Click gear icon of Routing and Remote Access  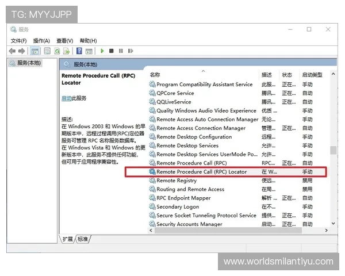coord(152,189)
